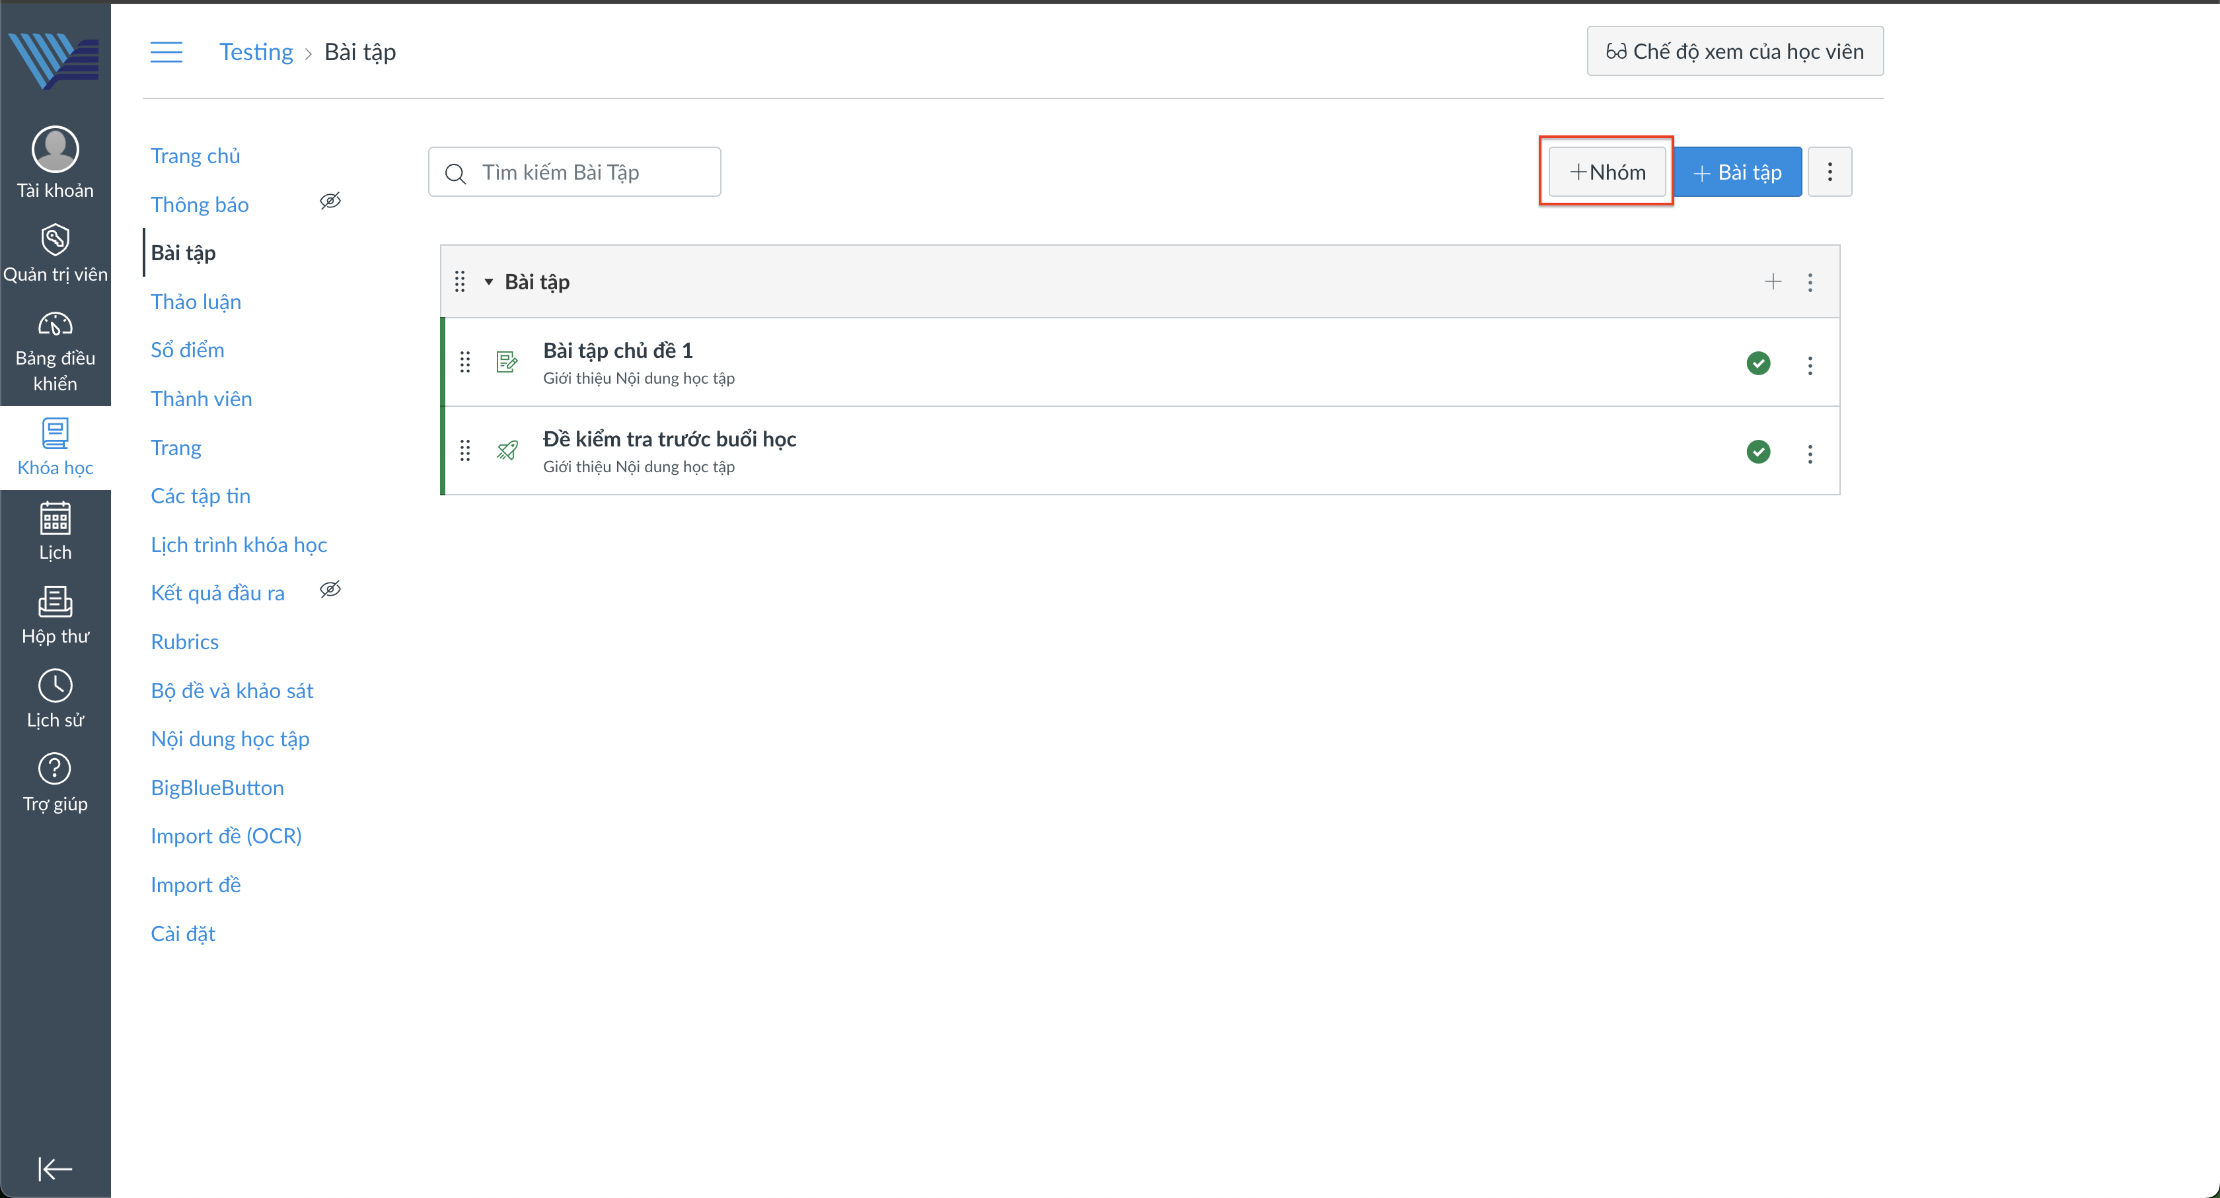The width and height of the screenshot is (2220, 1198).
Task: Collapse global navigation with arrow icon
Action: coord(55,1169)
